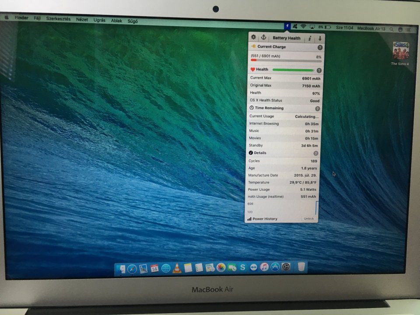Screen dimensions: 420x315
Task: Launch Safari from the Dock
Action: [x=132, y=269]
